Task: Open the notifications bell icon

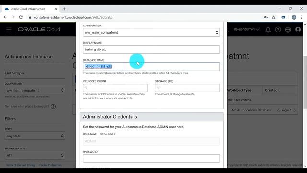Action: 268,30
